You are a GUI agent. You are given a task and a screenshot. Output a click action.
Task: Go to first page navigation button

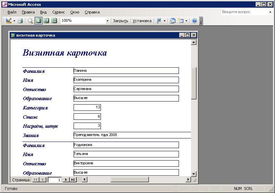tap(36, 180)
